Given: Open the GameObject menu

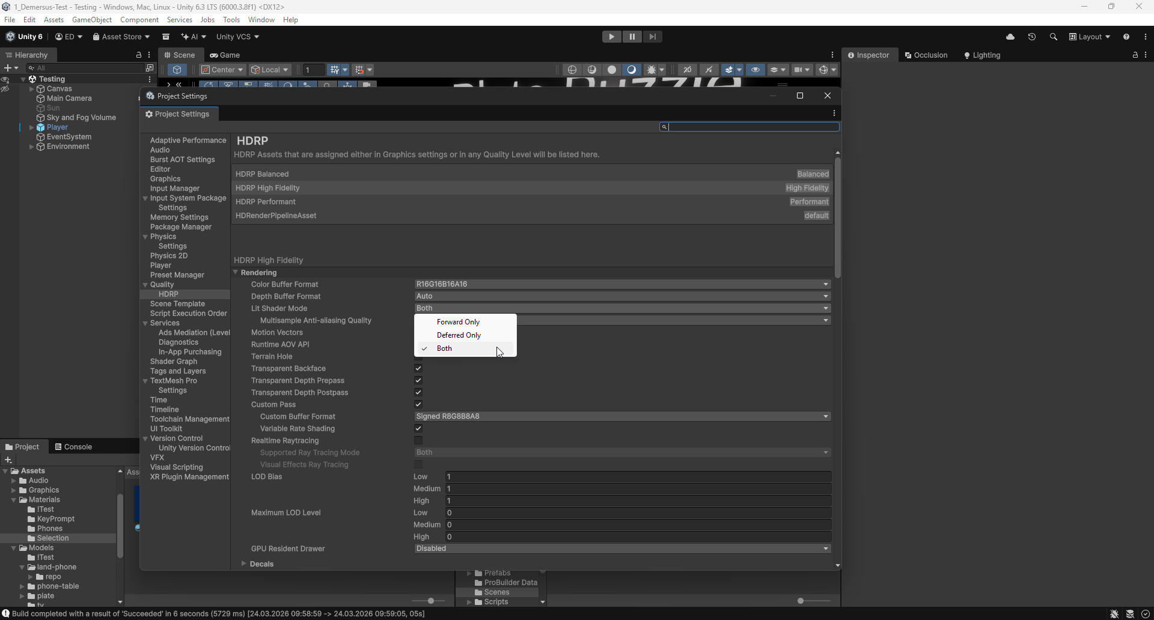Looking at the screenshot, I should [91, 19].
